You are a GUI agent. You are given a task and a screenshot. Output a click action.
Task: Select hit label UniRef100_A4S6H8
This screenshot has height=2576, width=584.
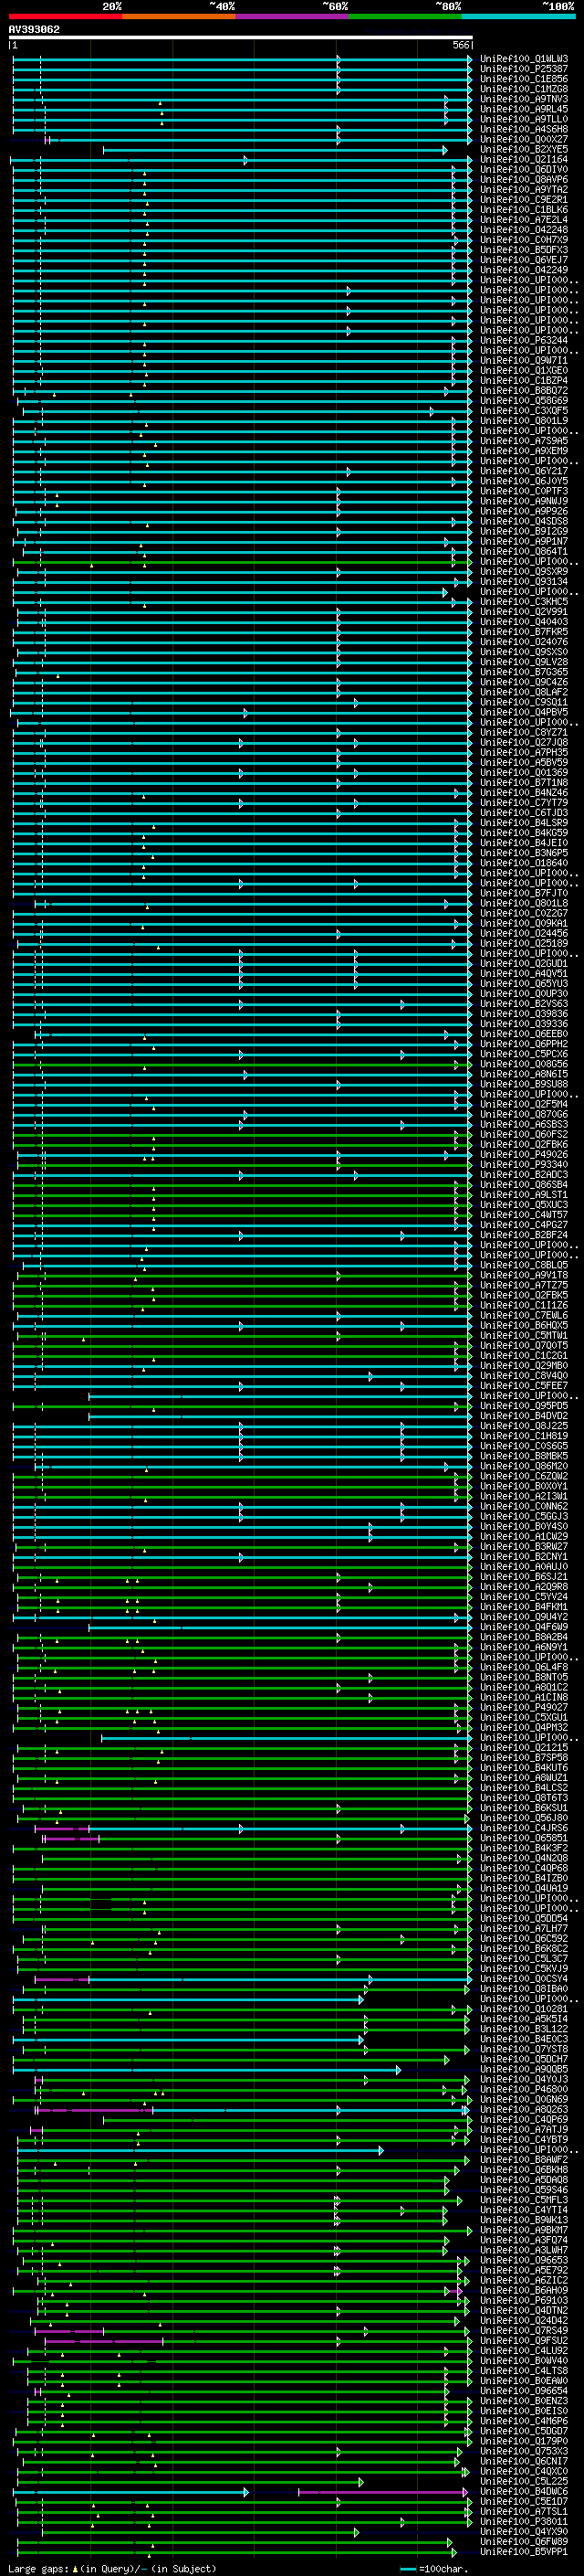[524, 129]
